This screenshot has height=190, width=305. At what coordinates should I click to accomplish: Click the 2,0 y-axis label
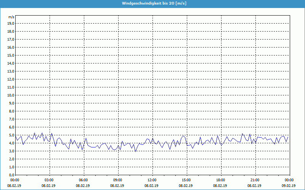click(12, 159)
